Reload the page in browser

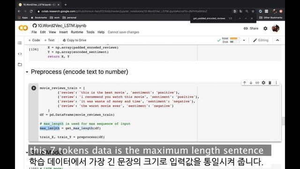click(x=31, y=11)
